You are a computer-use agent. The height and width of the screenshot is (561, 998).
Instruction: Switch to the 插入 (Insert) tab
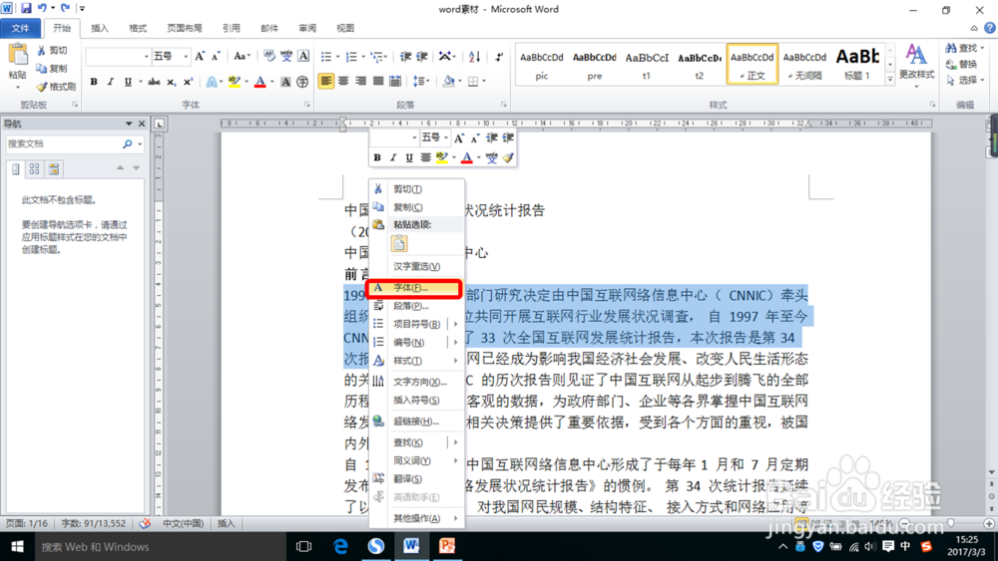click(99, 28)
